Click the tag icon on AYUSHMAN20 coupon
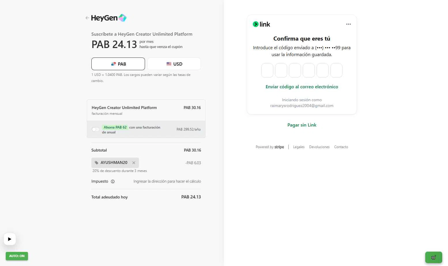This screenshot has height=266, width=448. click(x=97, y=163)
